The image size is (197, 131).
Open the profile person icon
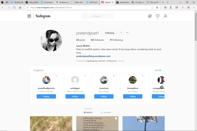tap(165, 16)
